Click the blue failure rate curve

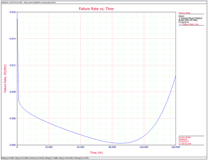(x=80, y=135)
